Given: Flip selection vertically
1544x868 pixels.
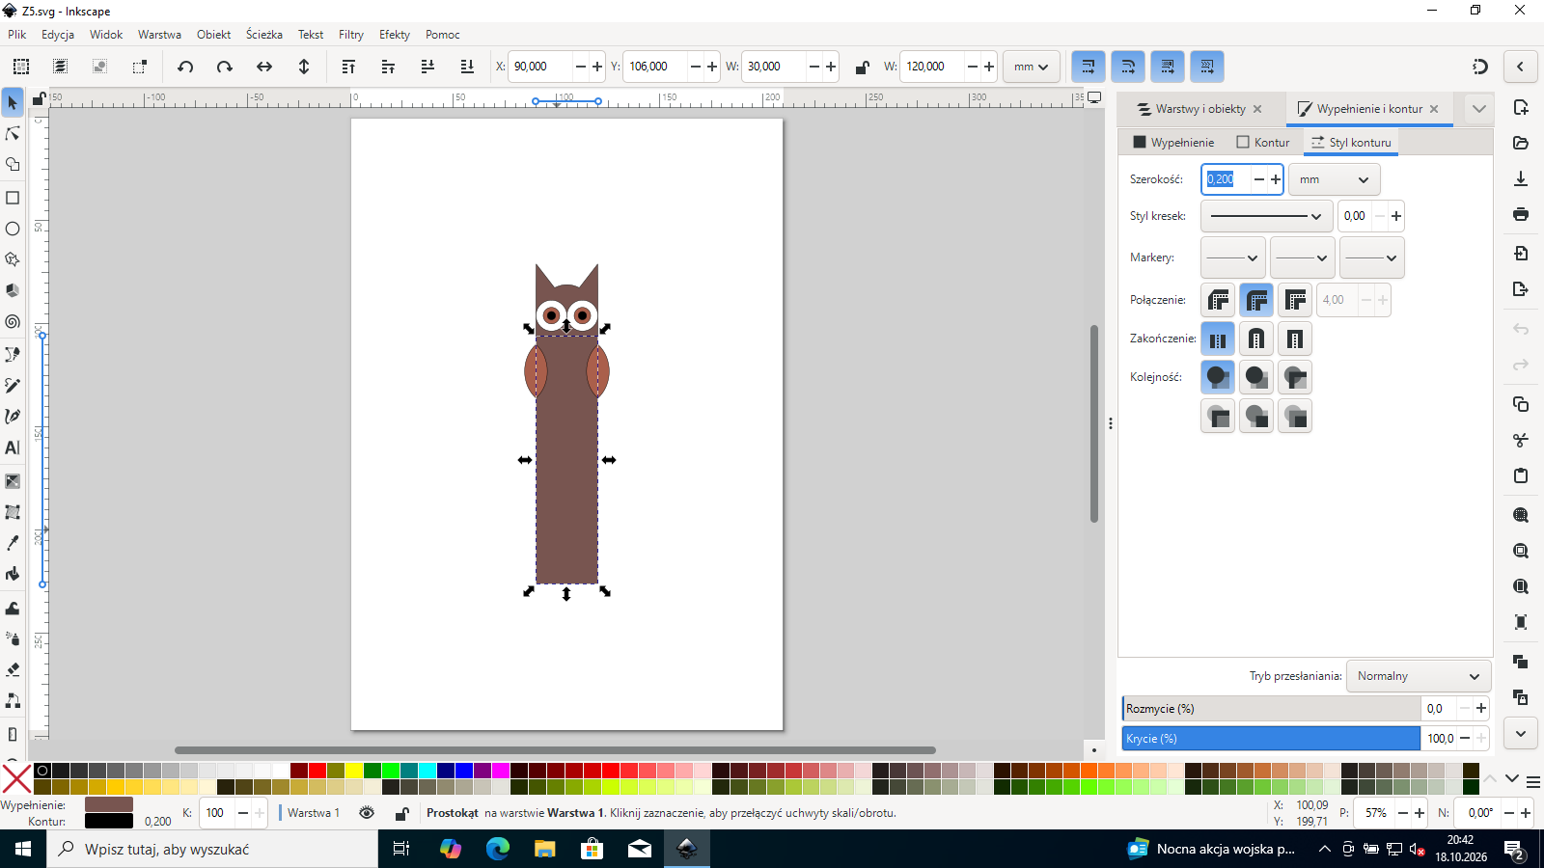Looking at the screenshot, I should [x=304, y=67].
